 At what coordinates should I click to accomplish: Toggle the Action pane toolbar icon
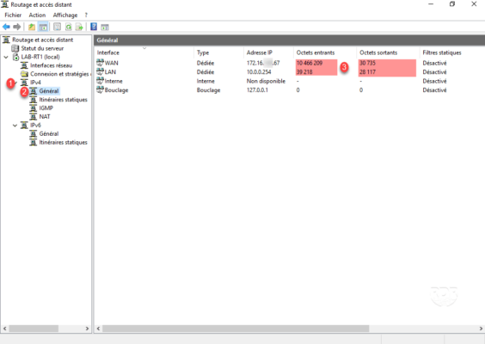[105, 27]
